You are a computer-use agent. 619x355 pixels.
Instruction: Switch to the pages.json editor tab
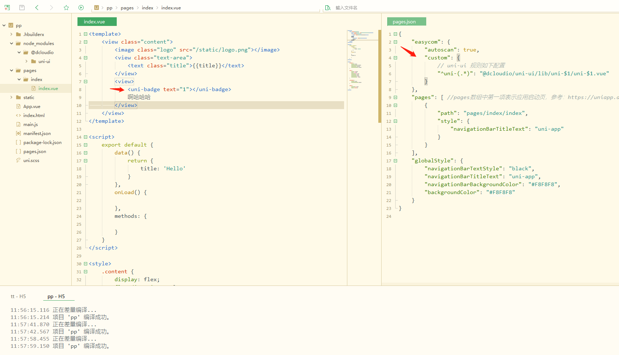pyautogui.click(x=407, y=22)
